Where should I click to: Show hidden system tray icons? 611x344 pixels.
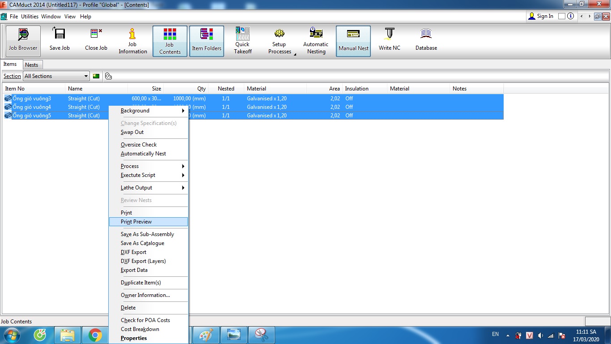point(508,335)
